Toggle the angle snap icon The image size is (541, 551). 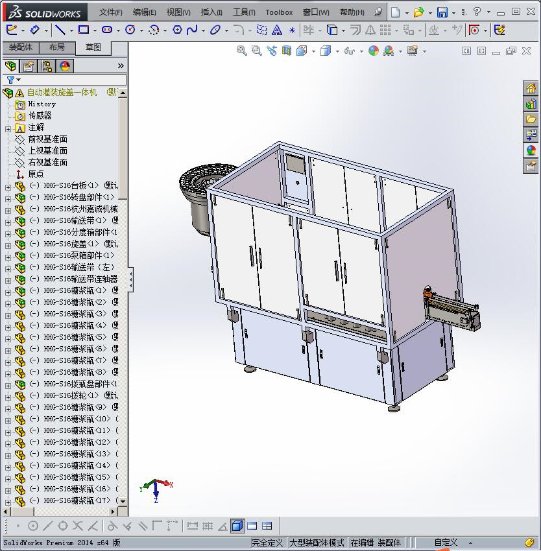(x=222, y=526)
